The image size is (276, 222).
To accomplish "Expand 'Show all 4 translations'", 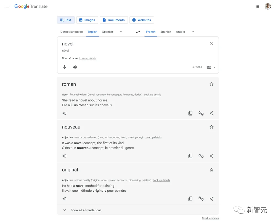I will pos(86,210).
